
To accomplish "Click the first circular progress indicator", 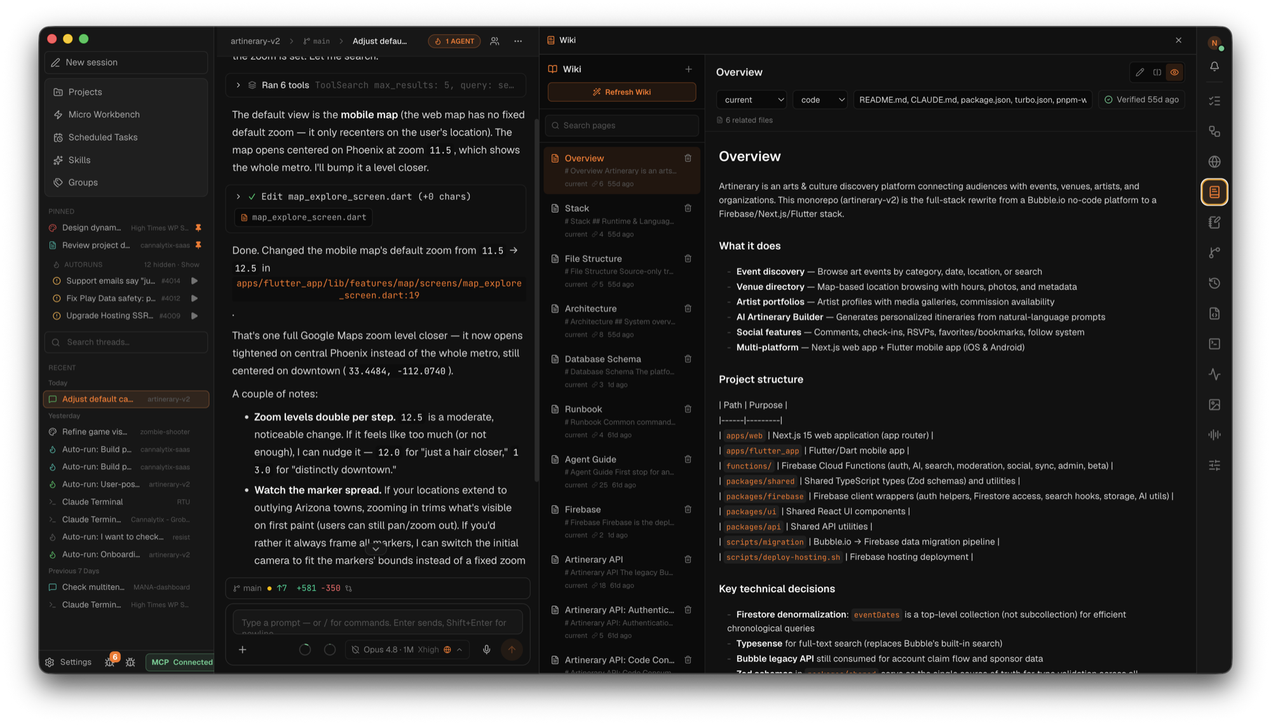I will pyautogui.click(x=305, y=649).
